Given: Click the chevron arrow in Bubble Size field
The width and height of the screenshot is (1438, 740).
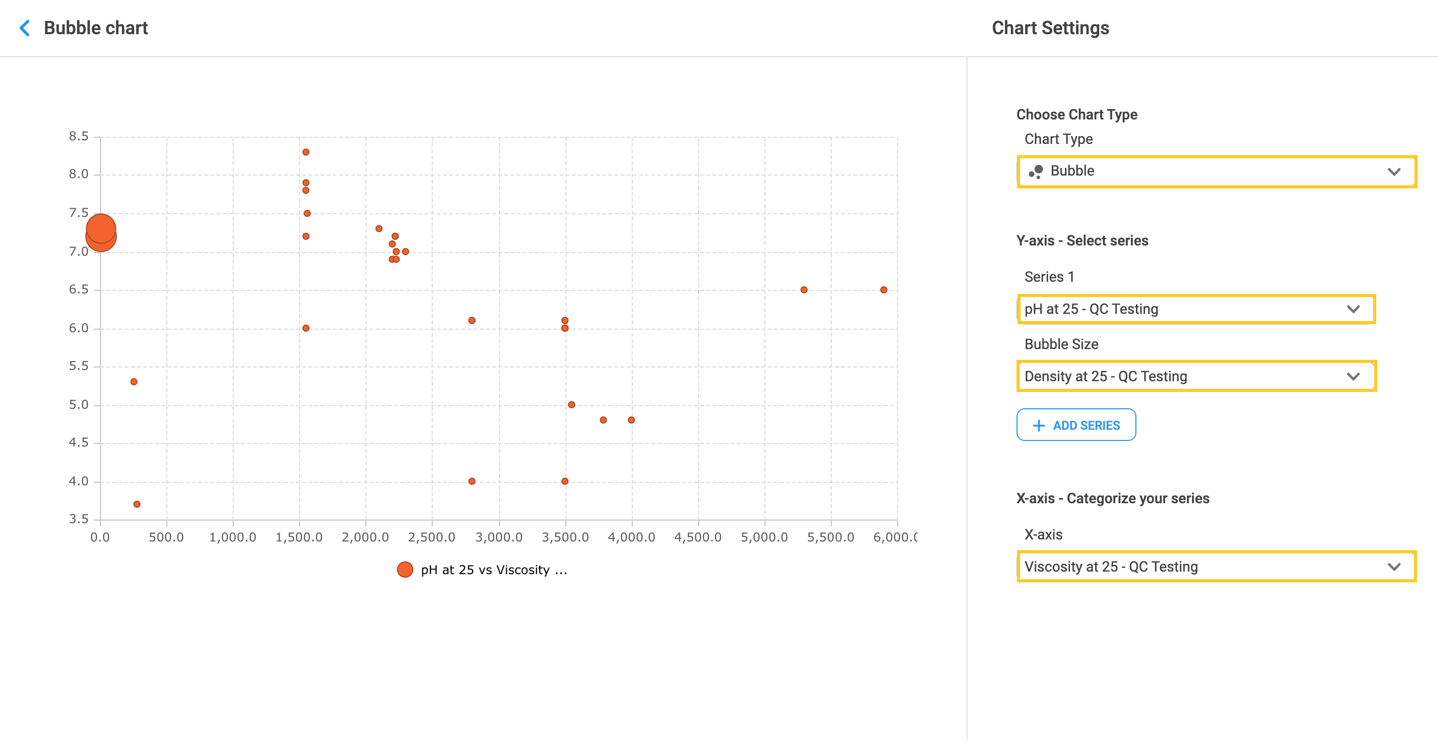Looking at the screenshot, I should pos(1353,377).
